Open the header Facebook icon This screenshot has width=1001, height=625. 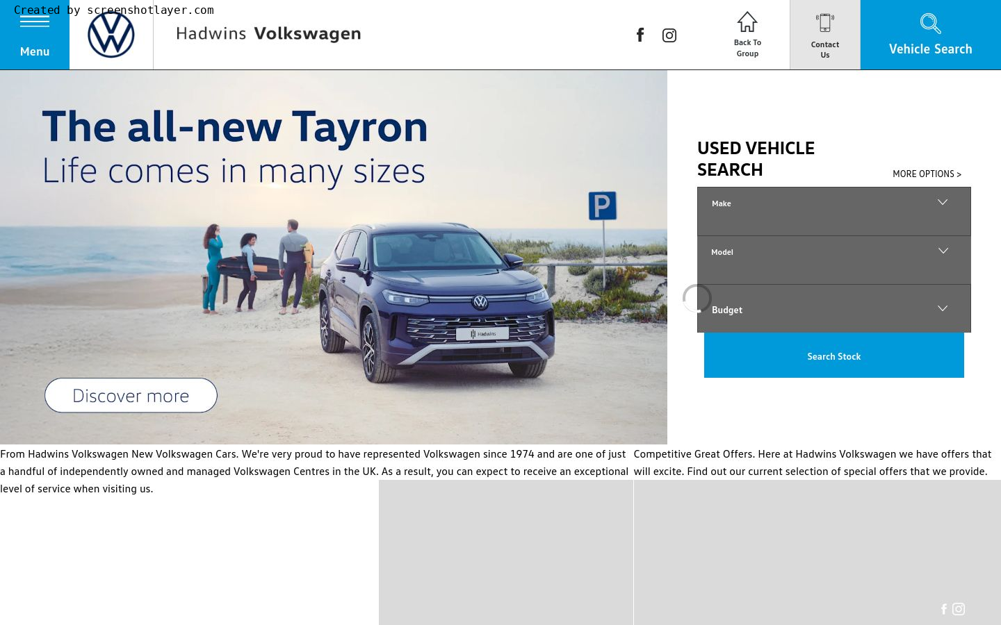(x=640, y=35)
